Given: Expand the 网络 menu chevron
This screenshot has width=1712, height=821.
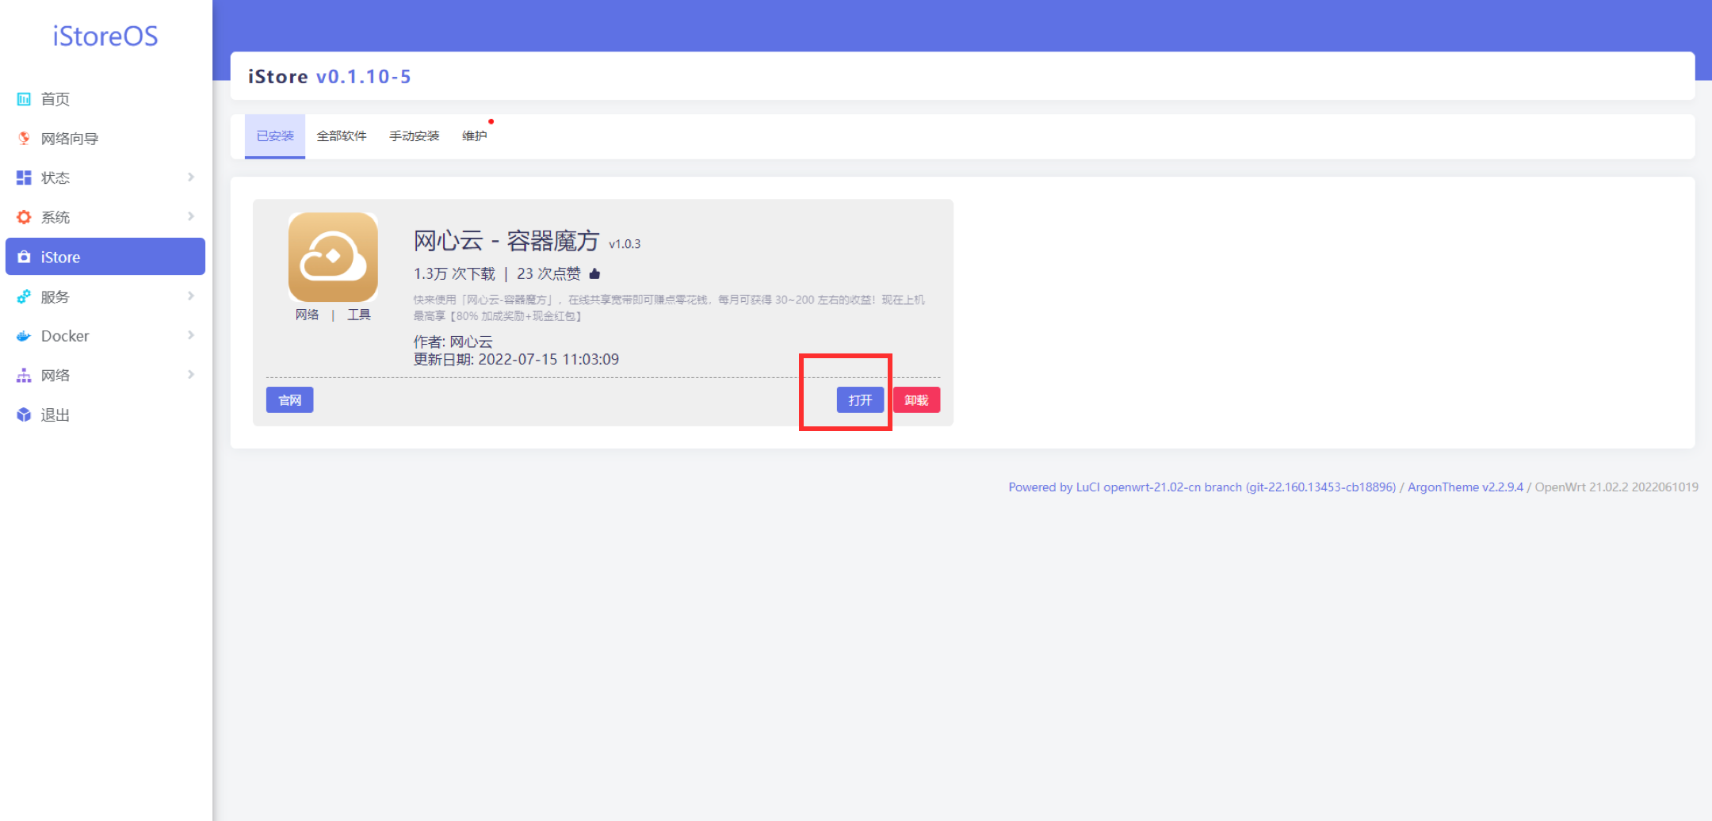Looking at the screenshot, I should coord(191,374).
